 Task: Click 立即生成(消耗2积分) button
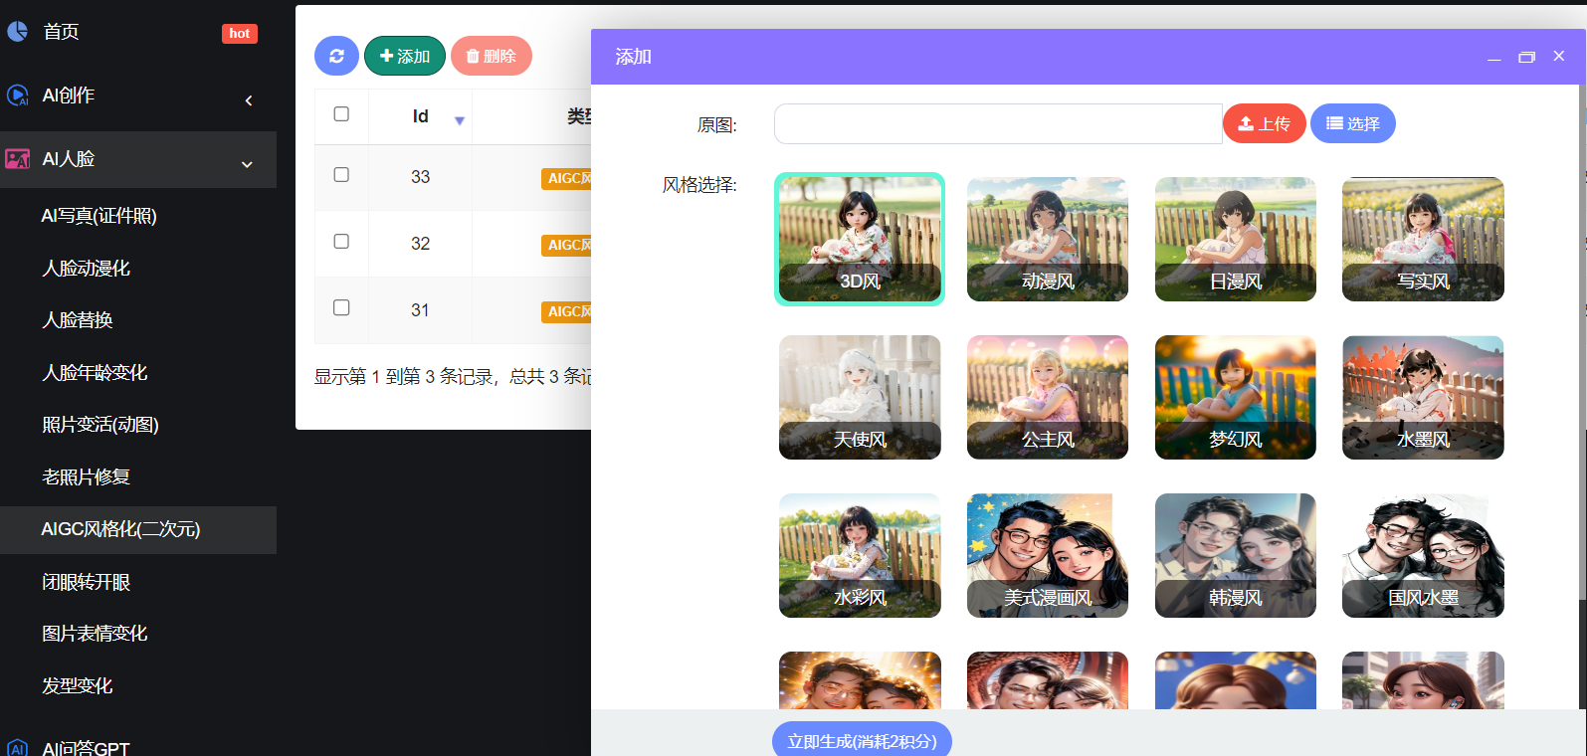[x=862, y=740]
